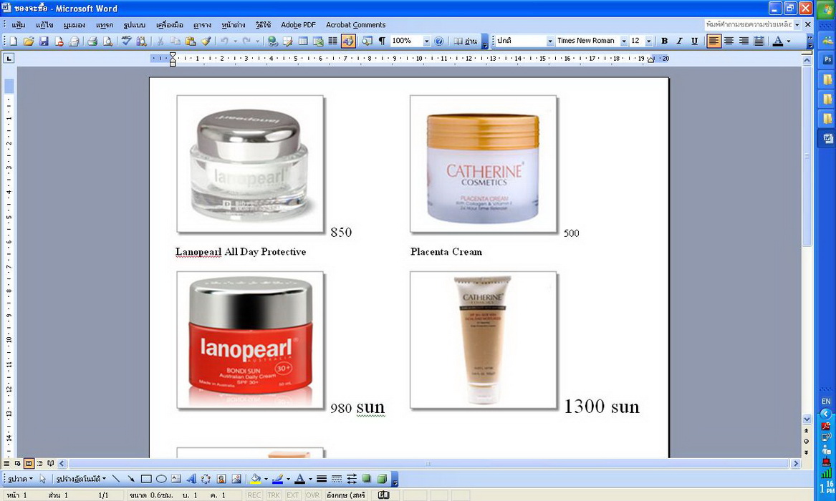Toggle Italic formatting
This screenshot has width=836, height=501.
pos(679,41)
